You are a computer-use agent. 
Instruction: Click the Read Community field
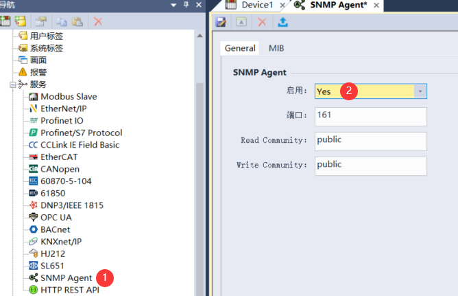(371, 141)
